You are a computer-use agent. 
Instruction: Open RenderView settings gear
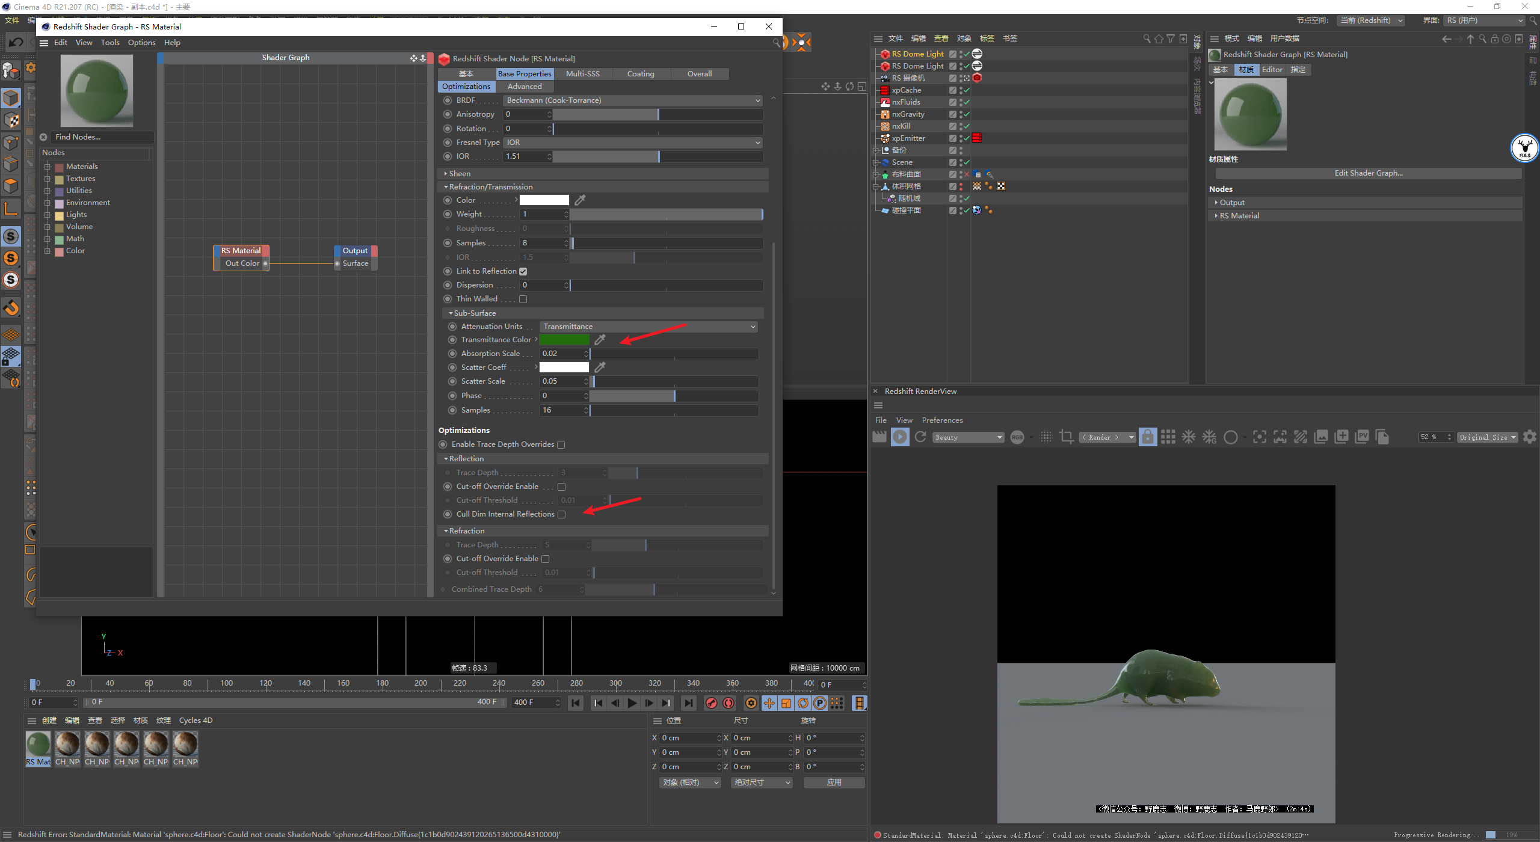coord(1530,437)
